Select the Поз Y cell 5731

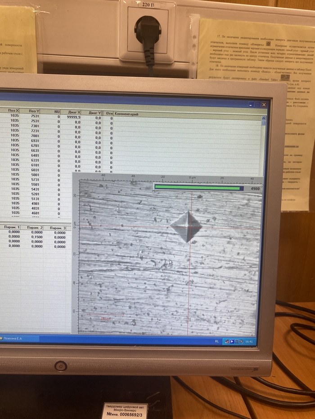(x=30, y=180)
